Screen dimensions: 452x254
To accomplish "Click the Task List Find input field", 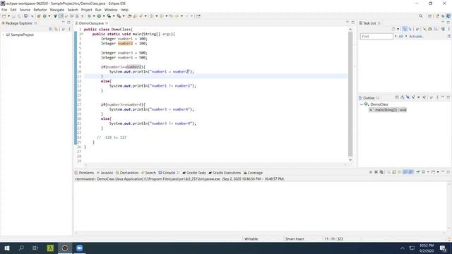I will click(376, 36).
